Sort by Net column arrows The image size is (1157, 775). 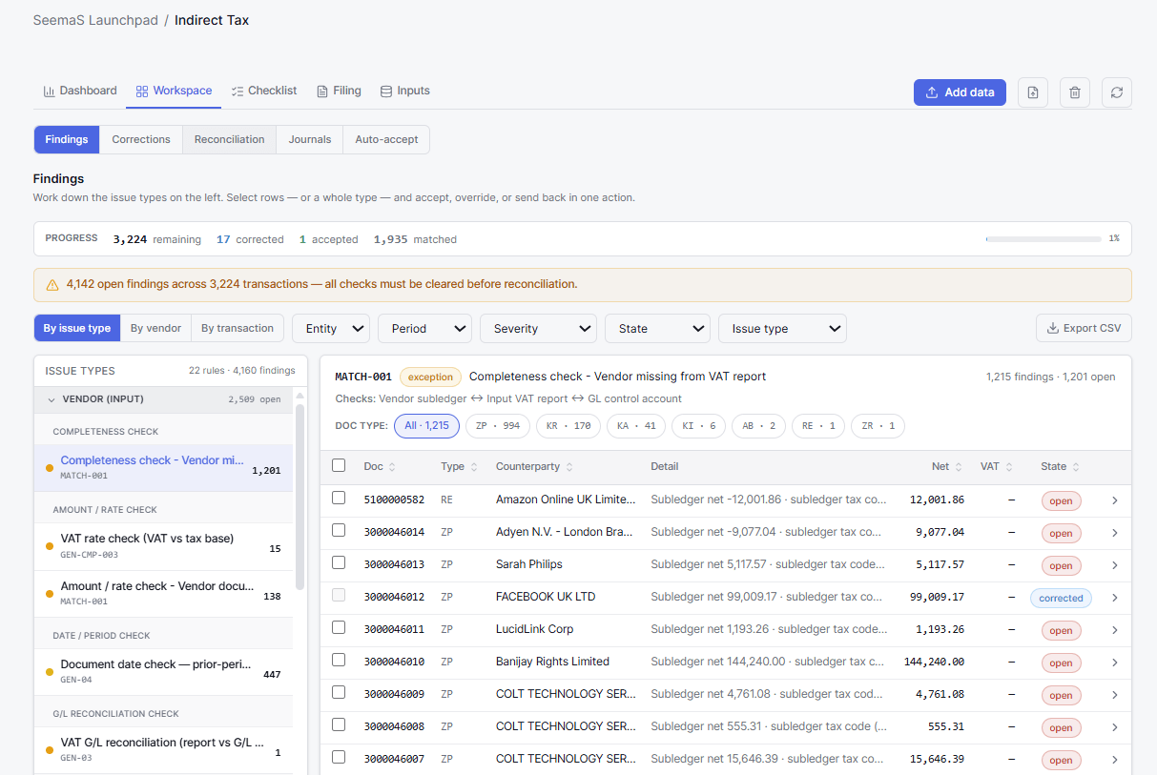[959, 467]
